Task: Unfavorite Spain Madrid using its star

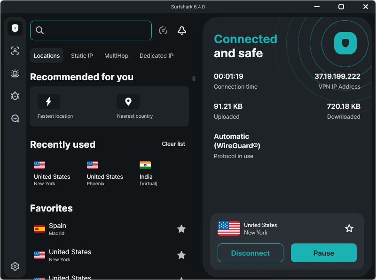Action: pos(181,229)
